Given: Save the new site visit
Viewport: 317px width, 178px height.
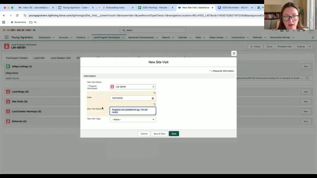Looking at the screenshot, I should 174,134.
